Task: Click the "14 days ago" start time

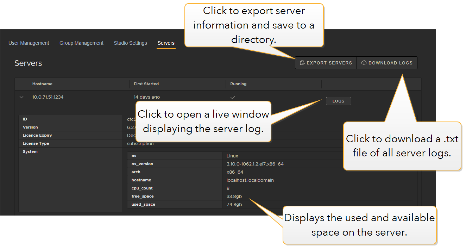Action: (x=147, y=97)
